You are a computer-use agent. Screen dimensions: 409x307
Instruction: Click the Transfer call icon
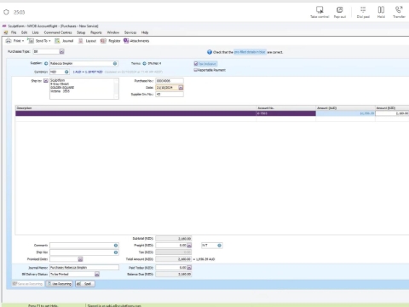point(399,12)
